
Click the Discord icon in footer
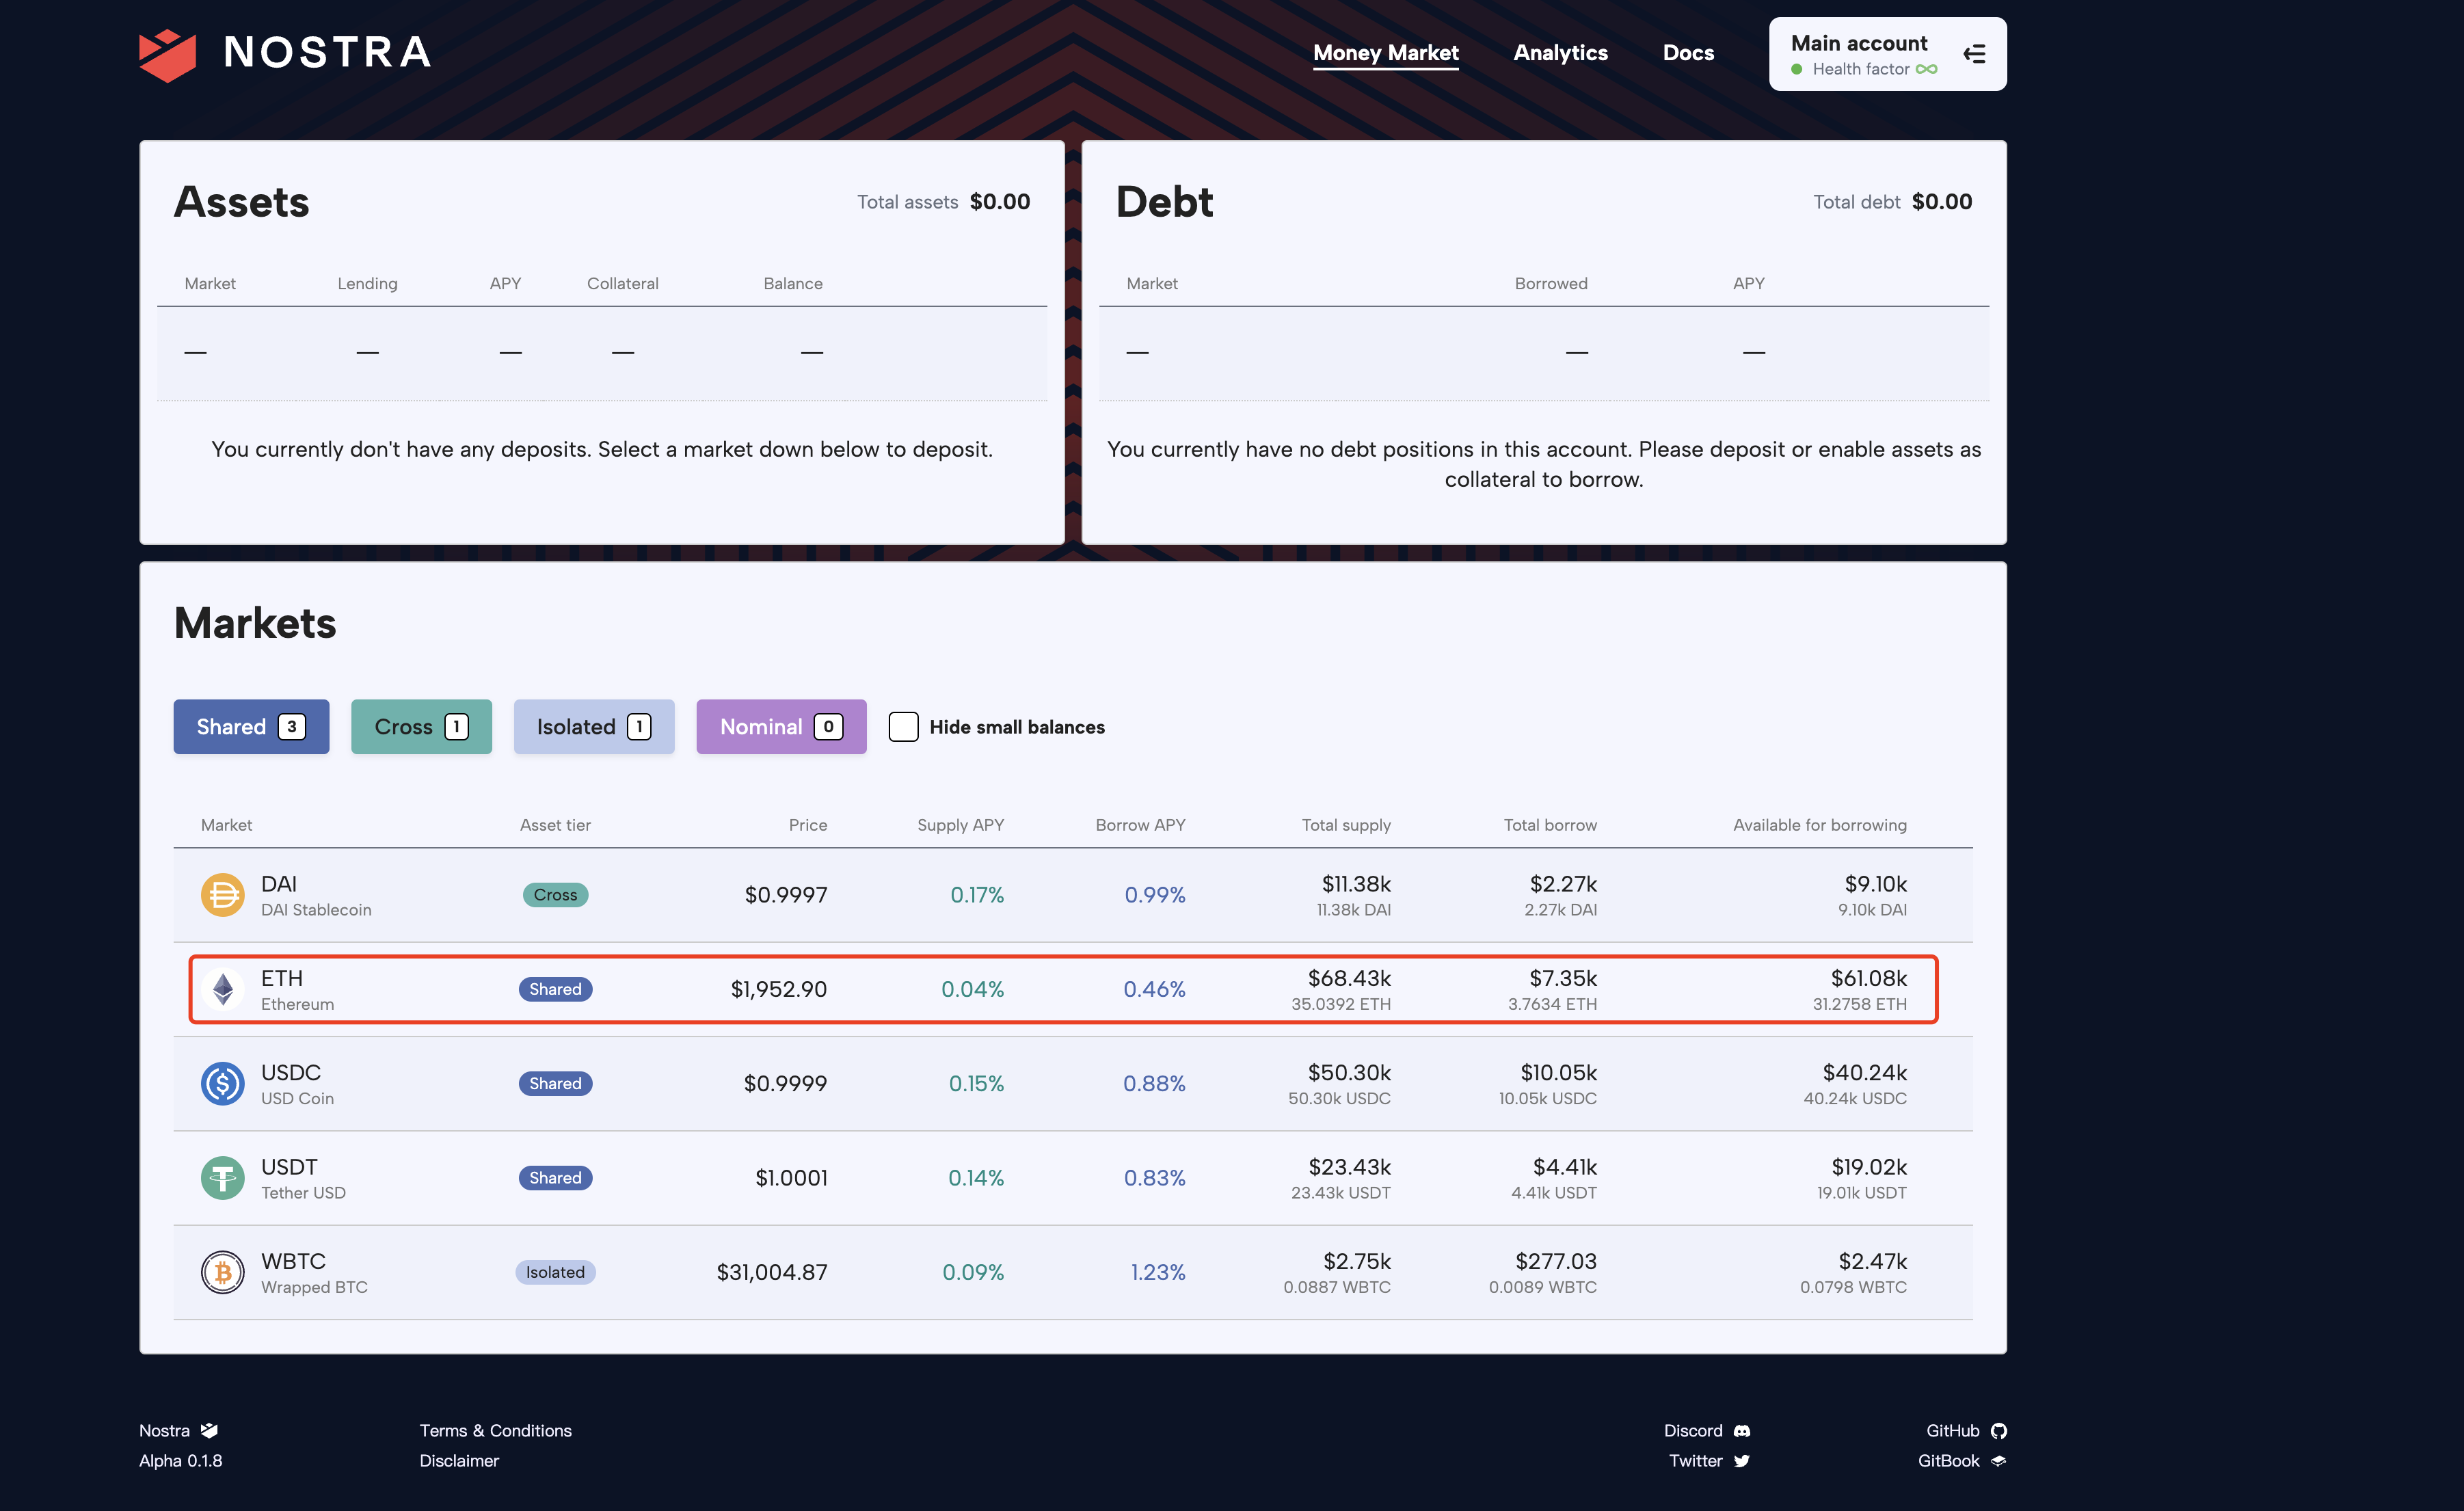pyautogui.click(x=1742, y=1431)
